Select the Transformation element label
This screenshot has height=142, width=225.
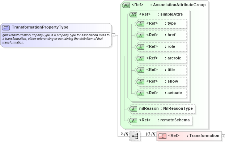pos(204,135)
